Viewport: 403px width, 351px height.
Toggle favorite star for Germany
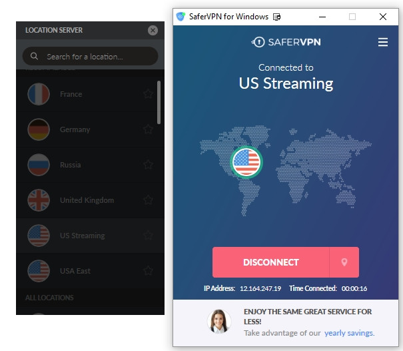point(148,129)
